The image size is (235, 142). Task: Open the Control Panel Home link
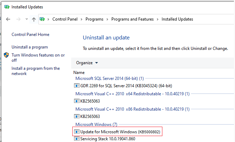(30, 35)
